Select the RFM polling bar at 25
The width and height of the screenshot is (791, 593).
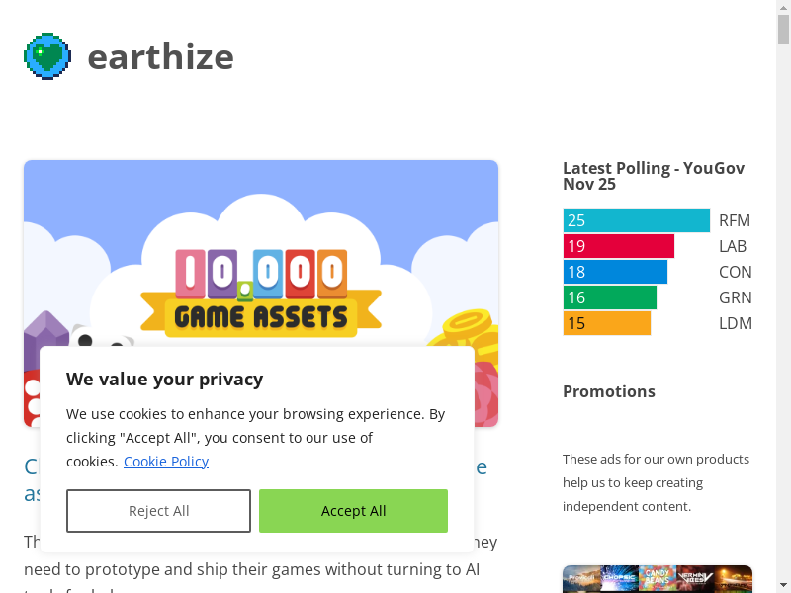(x=637, y=220)
